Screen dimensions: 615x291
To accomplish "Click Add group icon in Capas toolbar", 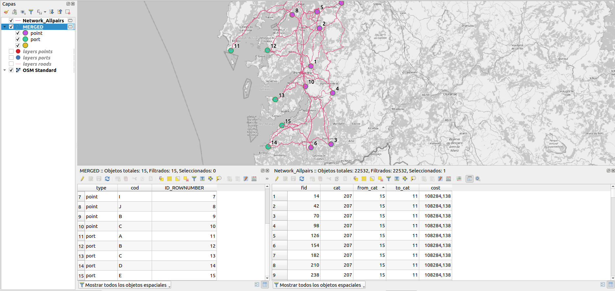I will 14,12.
